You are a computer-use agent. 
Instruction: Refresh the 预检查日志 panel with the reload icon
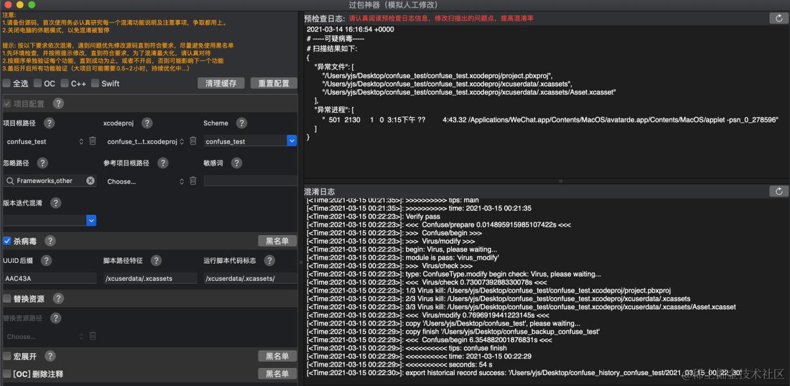pos(779,19)
